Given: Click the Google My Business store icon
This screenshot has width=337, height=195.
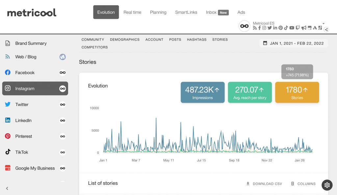Looking at the screenshot, I should tap(8, 168).
